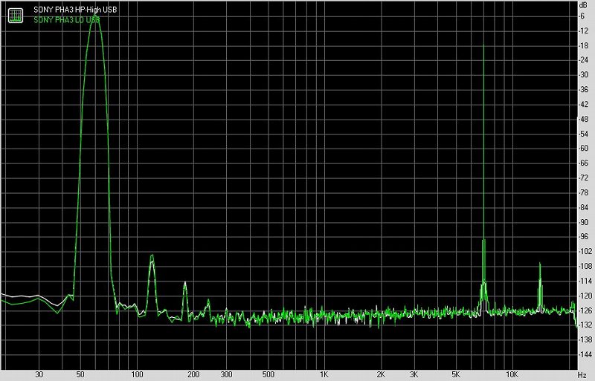Click the 30 frequency axis label
The image size is (595, 381).
pyautogui.click(x=39, y=374)
